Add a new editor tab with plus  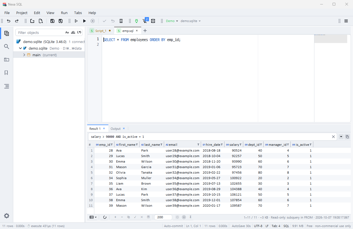[145, 31]
